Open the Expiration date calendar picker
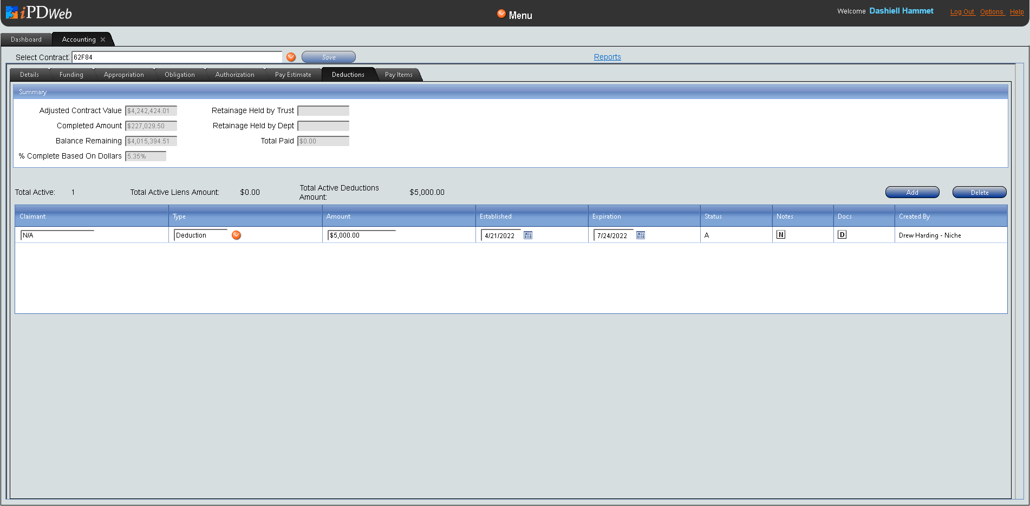This screenshot has height=506, width=1030. [x=641, y=235]
